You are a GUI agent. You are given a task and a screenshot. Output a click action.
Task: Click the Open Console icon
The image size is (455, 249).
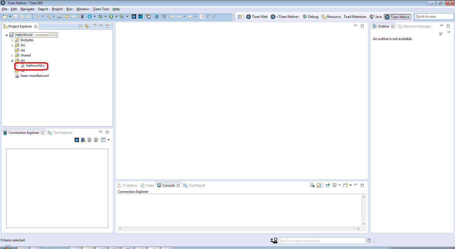[x=345, y=185]
